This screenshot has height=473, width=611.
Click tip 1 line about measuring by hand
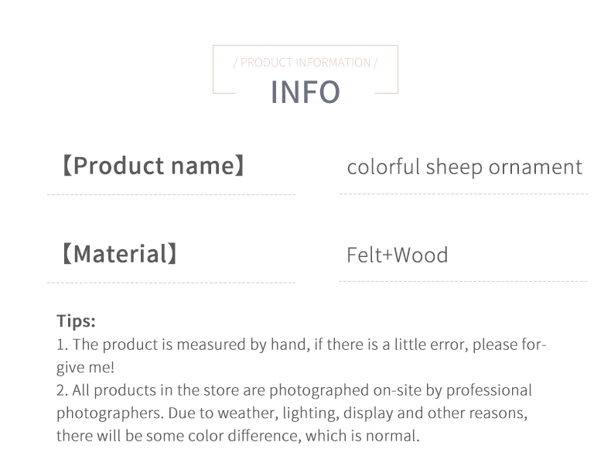301,344
